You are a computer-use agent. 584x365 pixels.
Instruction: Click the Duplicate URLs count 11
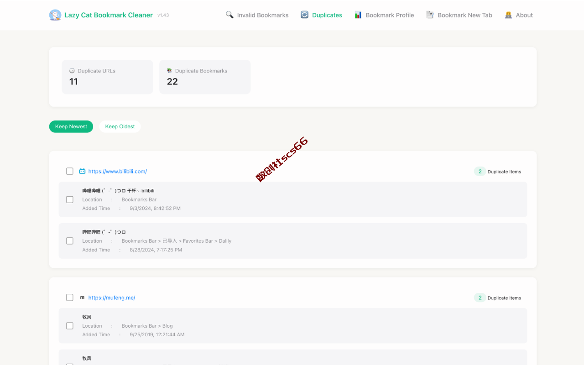click(73, 82)
